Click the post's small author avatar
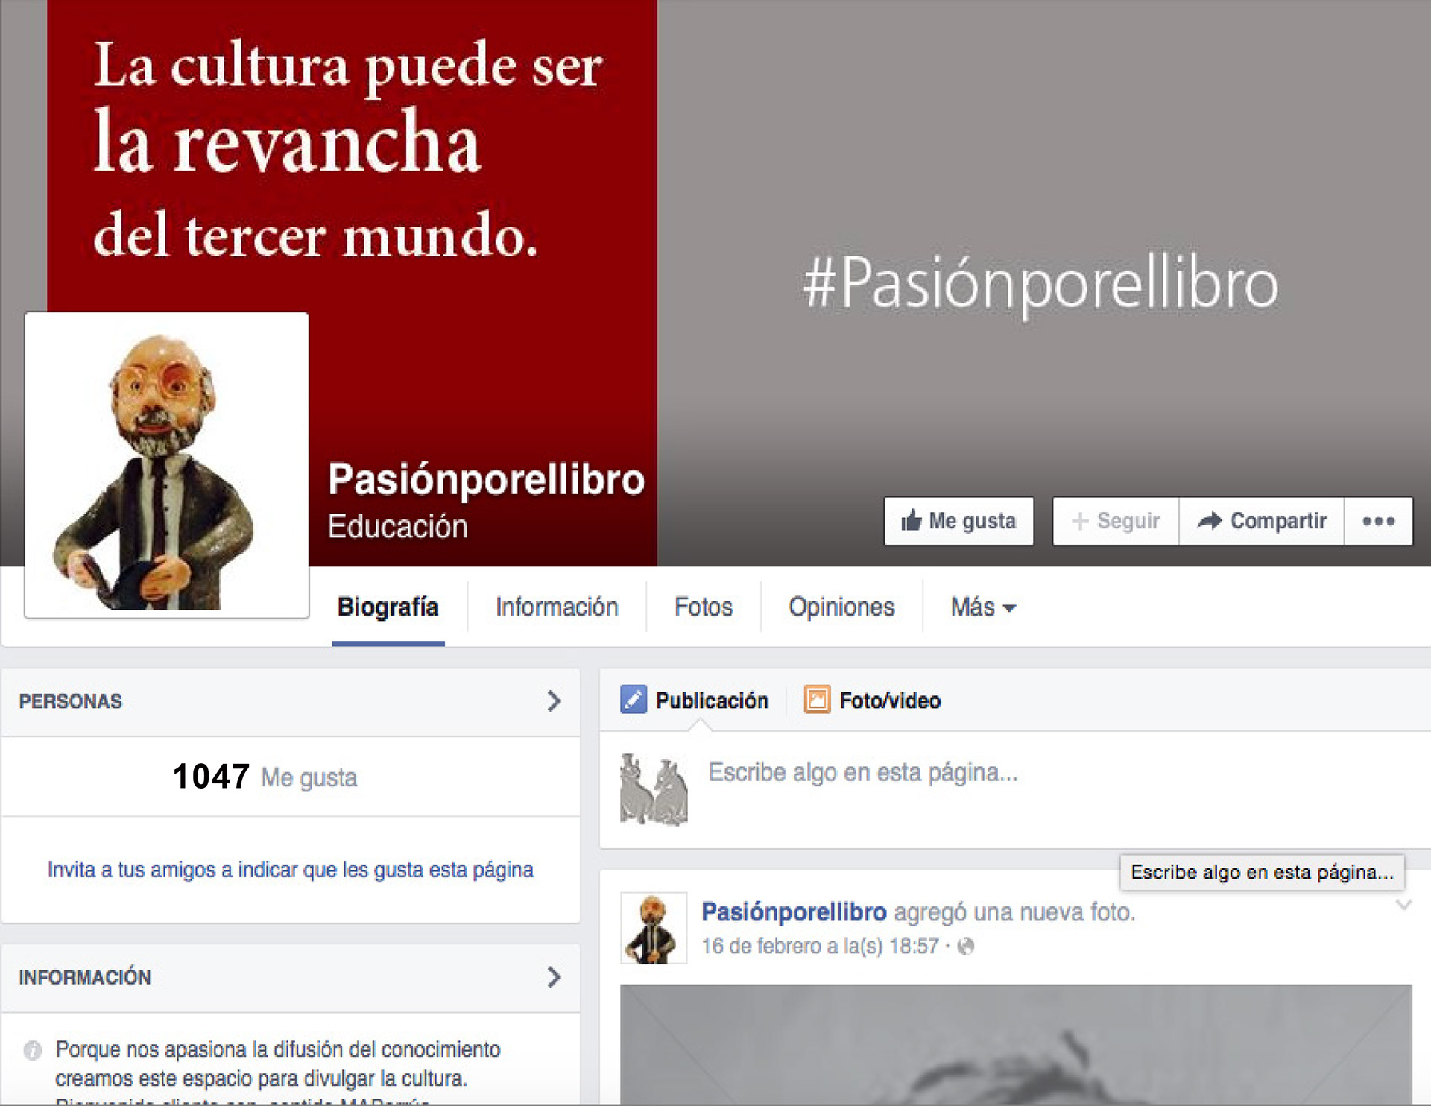 (654, 928)
